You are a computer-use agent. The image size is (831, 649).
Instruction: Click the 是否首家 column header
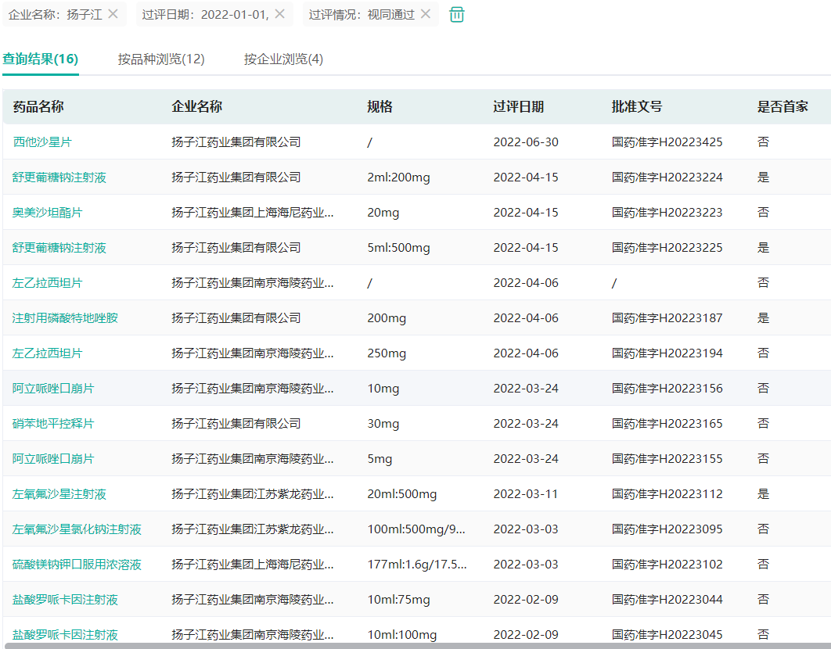point(782,107)
